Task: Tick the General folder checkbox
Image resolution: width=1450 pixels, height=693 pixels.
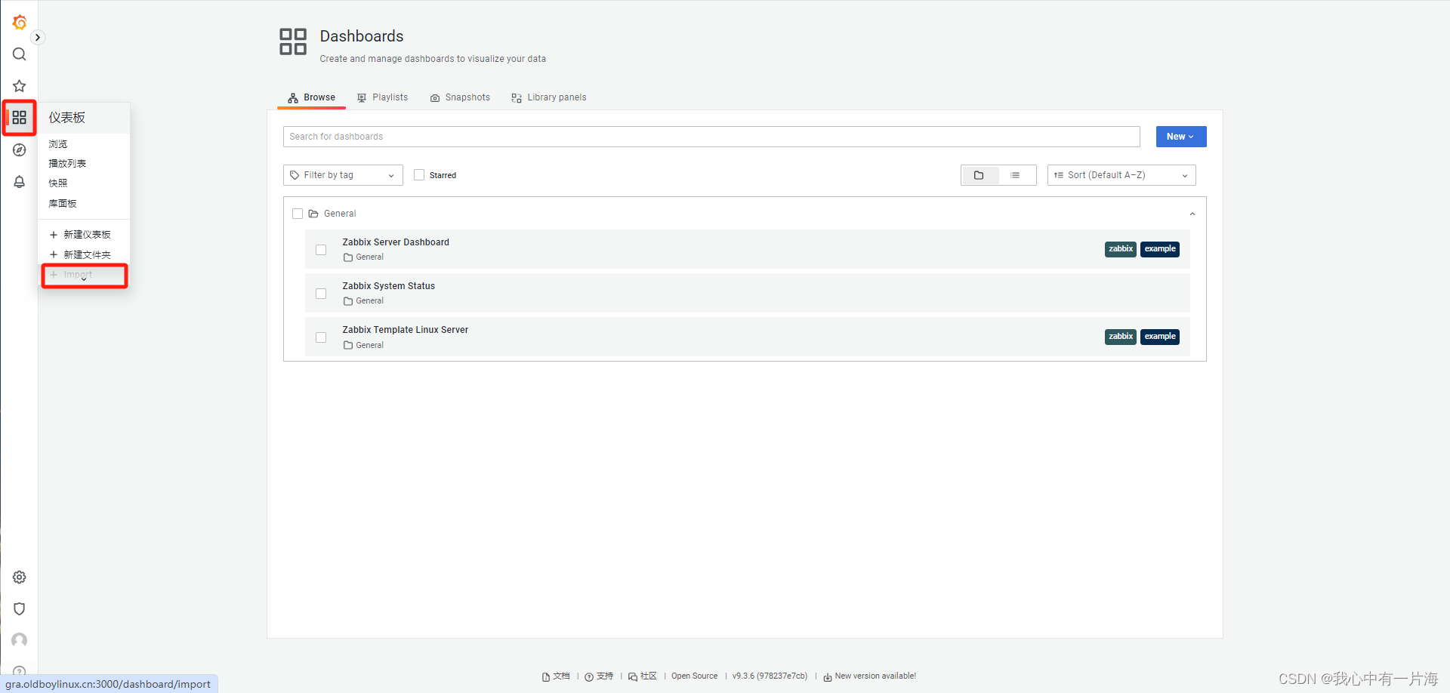Action: (298, 214)
